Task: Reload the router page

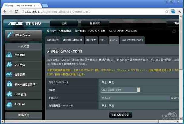Action: (x=16, y=11)
